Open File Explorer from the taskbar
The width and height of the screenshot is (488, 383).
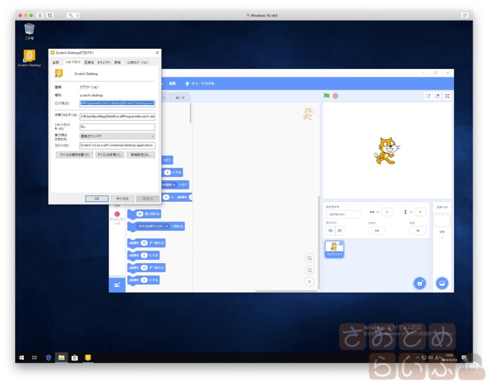[x=61, y=357]
